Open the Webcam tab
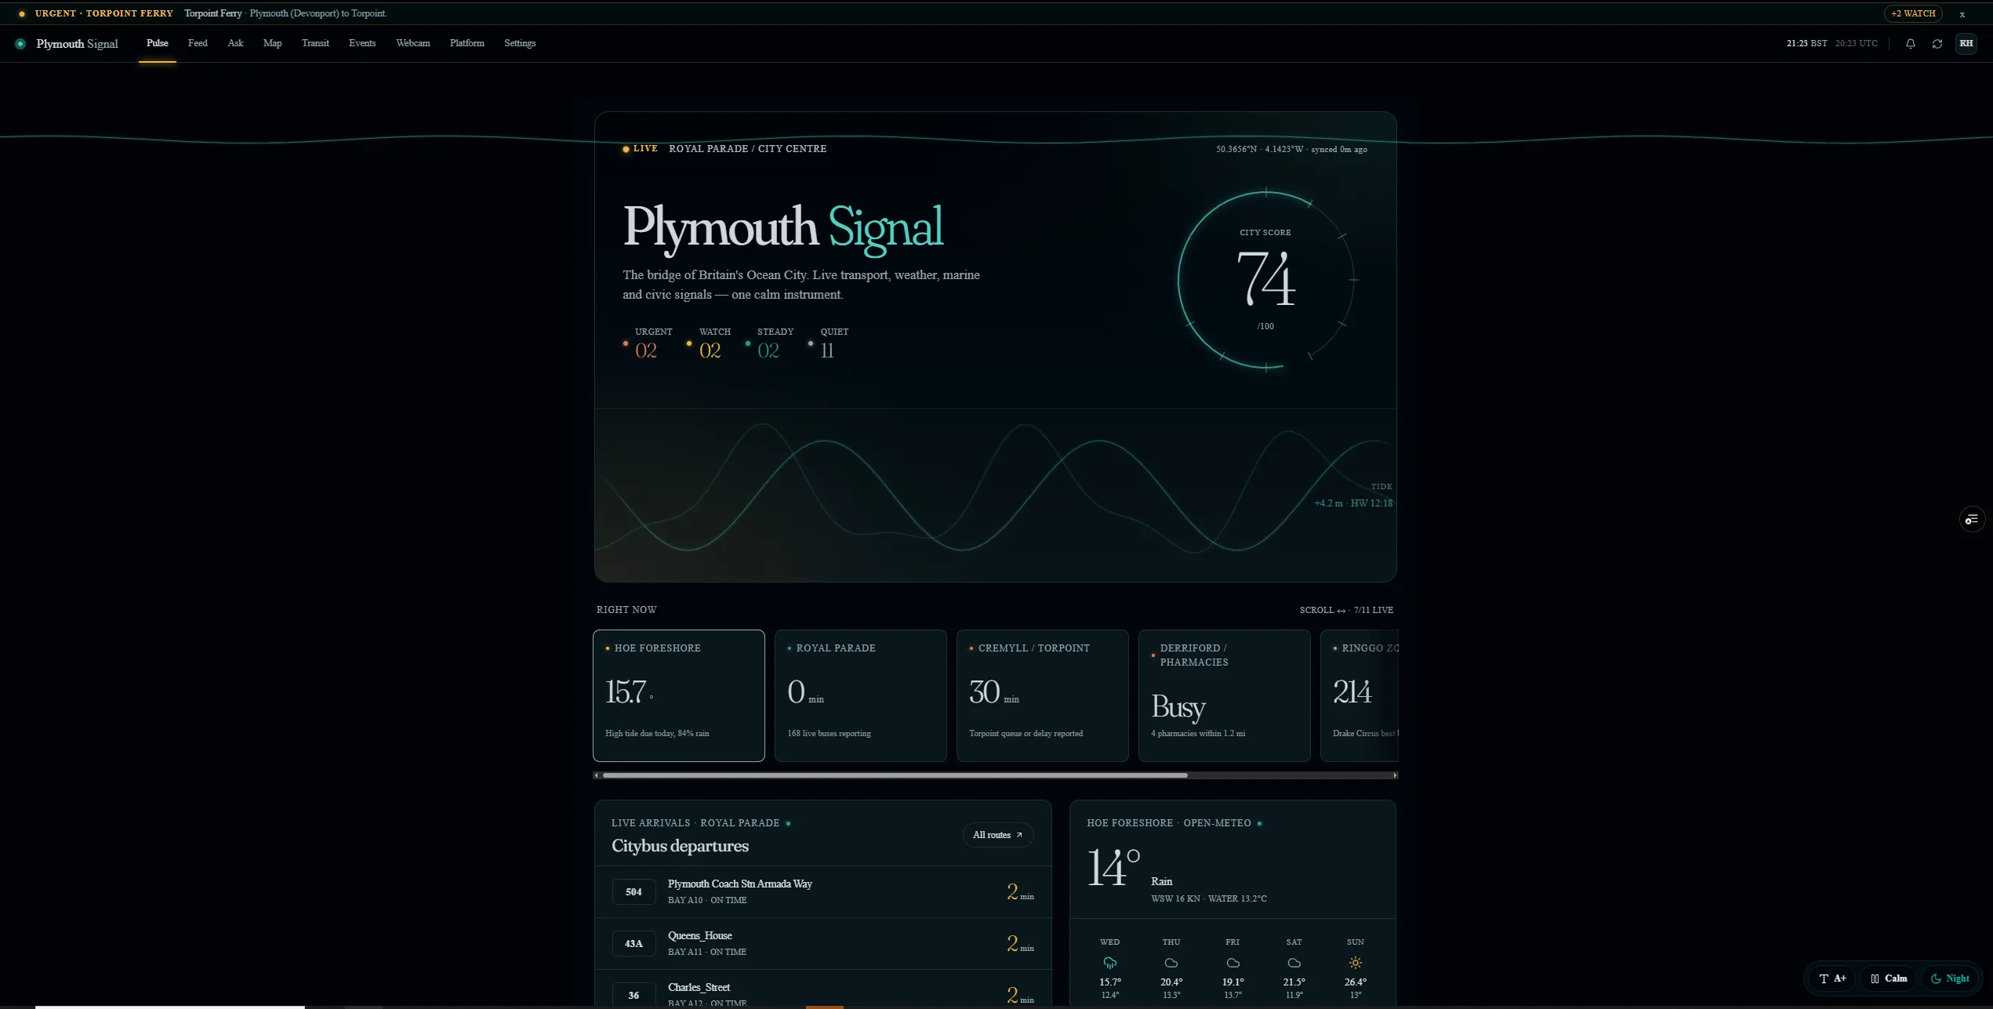 pyautogui.click(x=412, y=43)
